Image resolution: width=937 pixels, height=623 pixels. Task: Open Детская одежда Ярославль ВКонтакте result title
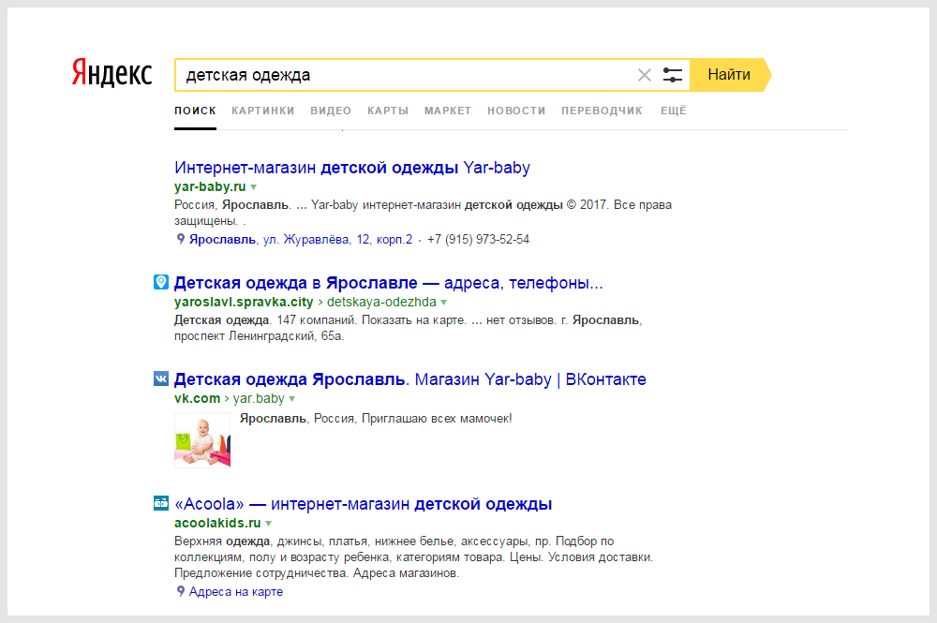click(x=410, y=379)
